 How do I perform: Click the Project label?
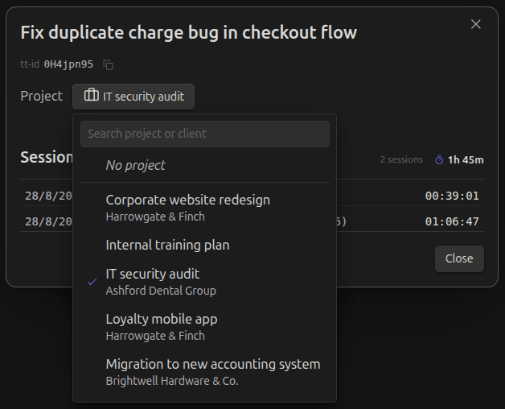click(x=42, y=96)
